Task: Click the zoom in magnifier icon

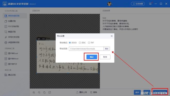Action: point(34,92)
